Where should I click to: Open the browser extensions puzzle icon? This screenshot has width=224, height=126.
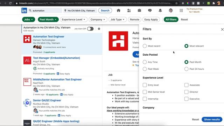213,3
